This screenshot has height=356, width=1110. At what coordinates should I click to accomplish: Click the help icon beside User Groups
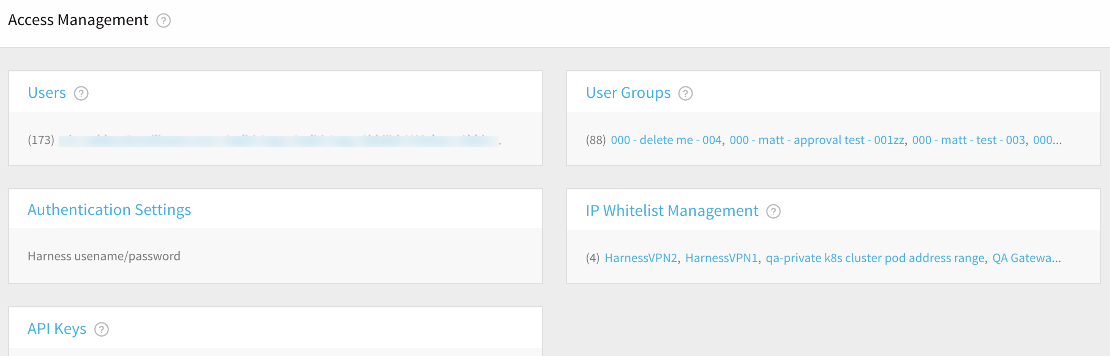(685, 93)
